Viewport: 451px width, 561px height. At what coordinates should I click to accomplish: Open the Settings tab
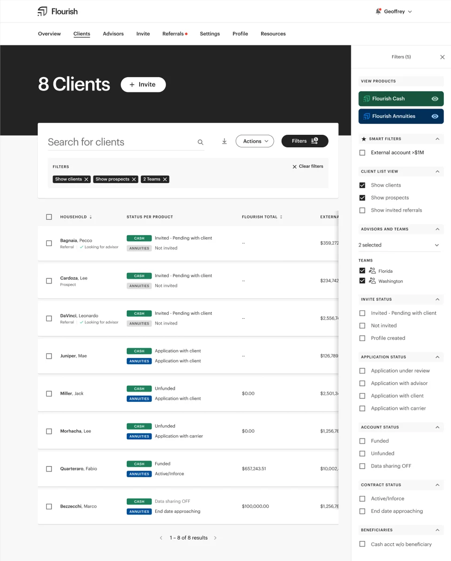[x=210, y=34]
